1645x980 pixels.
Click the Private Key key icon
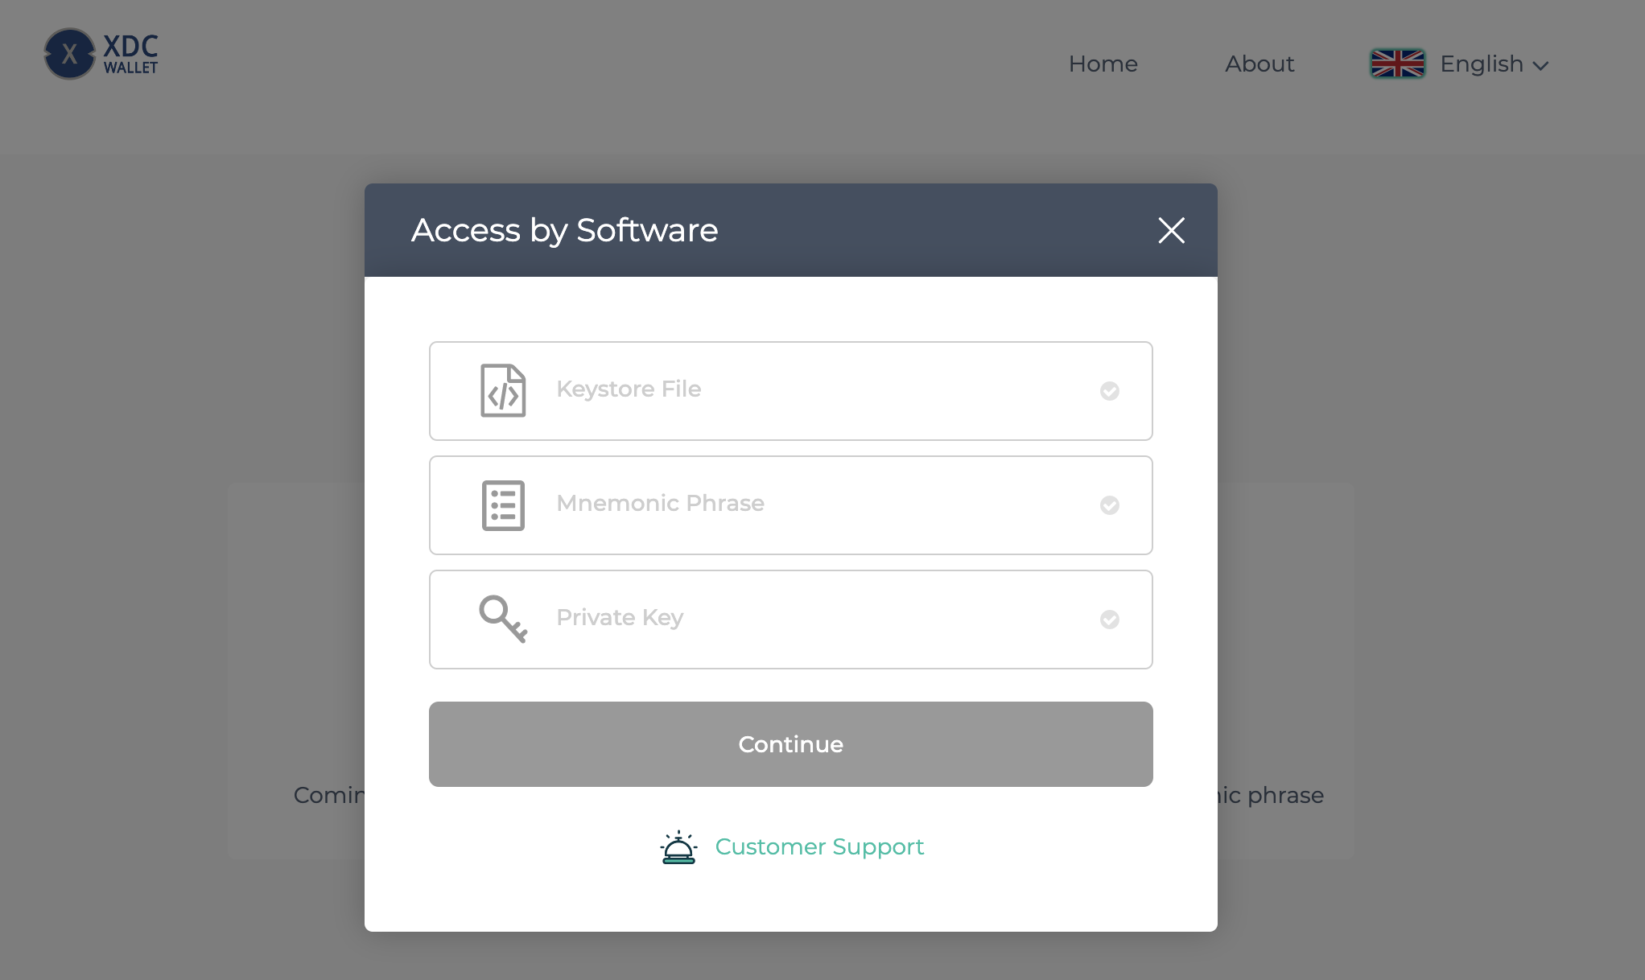[x=503, y=619]
